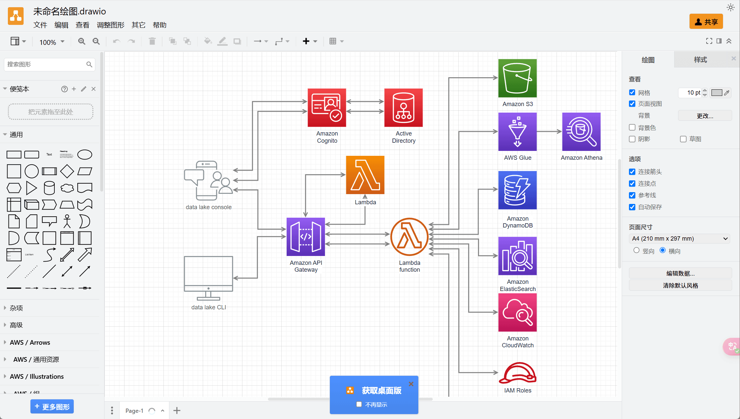This screenshot has height=419, width=740.
Task: Click the Undo arrow in the toolbar
Action: tap(116, 41)
